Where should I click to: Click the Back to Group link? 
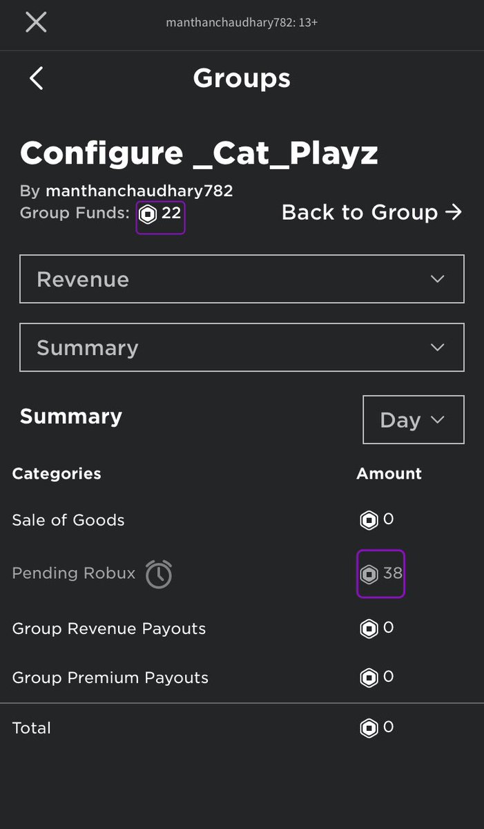[x=371, y=212]
